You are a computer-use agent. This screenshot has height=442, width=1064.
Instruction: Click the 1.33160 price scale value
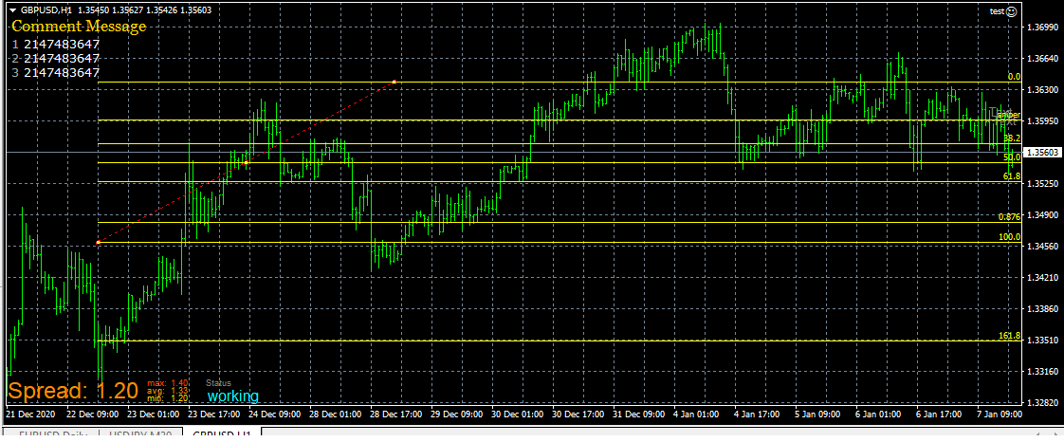[x=1044, y=372]
